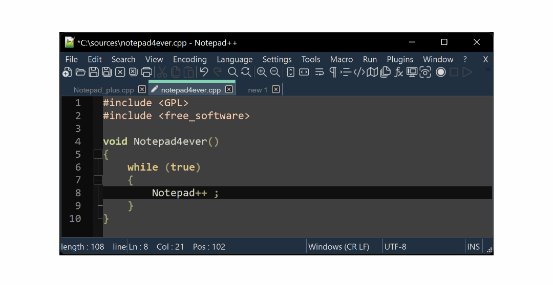Screen dimensions: 553x285
Task: Close the notepad4ever.cpp tab
Action: [229, 89]
